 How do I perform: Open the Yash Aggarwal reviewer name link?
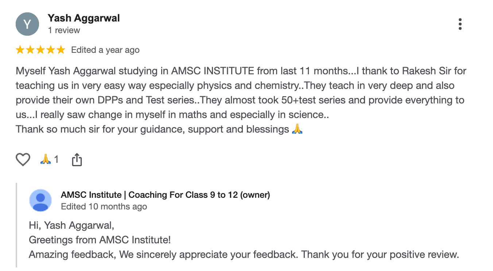[84, 18]
